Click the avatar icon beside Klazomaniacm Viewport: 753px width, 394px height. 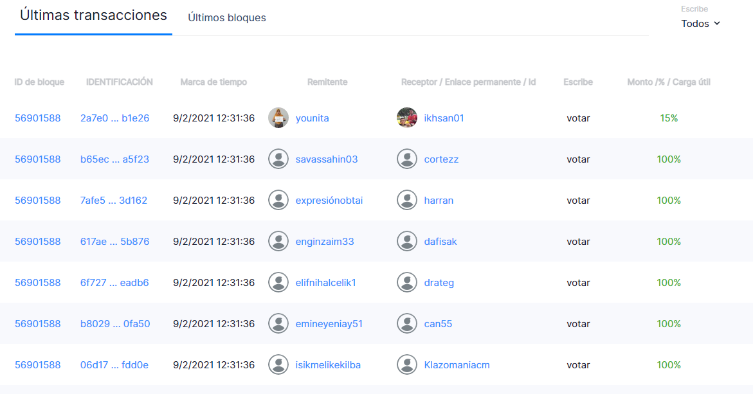pos(407,364)
